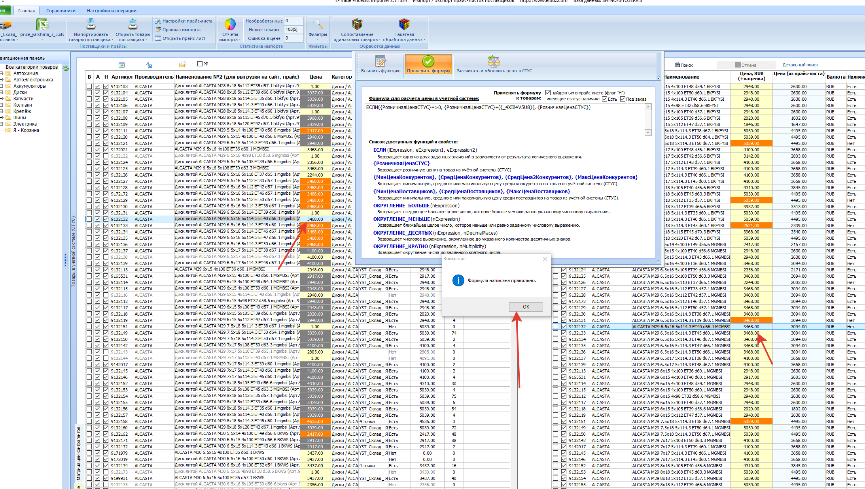Click the letters sort icon above Производитель column
The width and height of the screenshot is (865, 489).
(149, 65)
